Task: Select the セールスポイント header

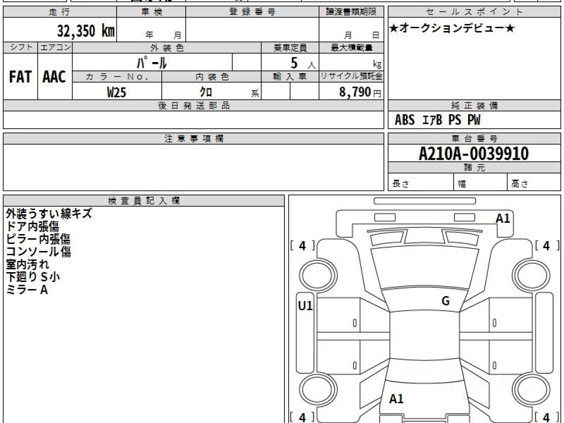Action: point(475,12)
